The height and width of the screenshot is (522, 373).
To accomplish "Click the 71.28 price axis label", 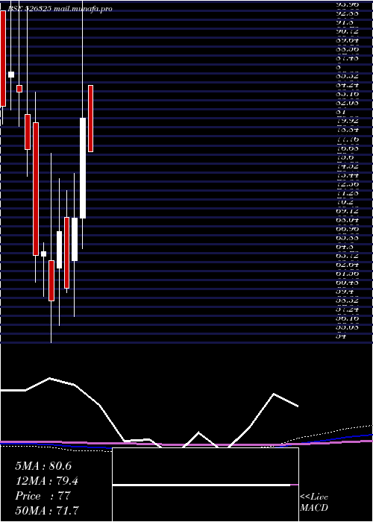I will tap(348, 193).
